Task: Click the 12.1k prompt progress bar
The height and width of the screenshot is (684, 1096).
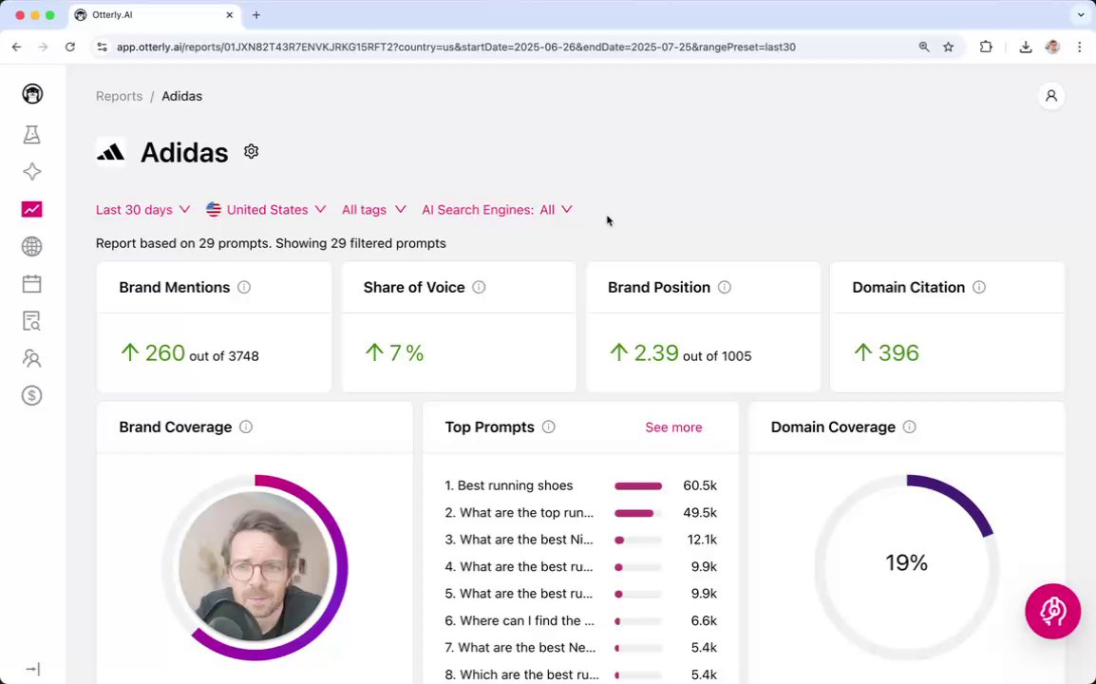Action: coord(638,540)
